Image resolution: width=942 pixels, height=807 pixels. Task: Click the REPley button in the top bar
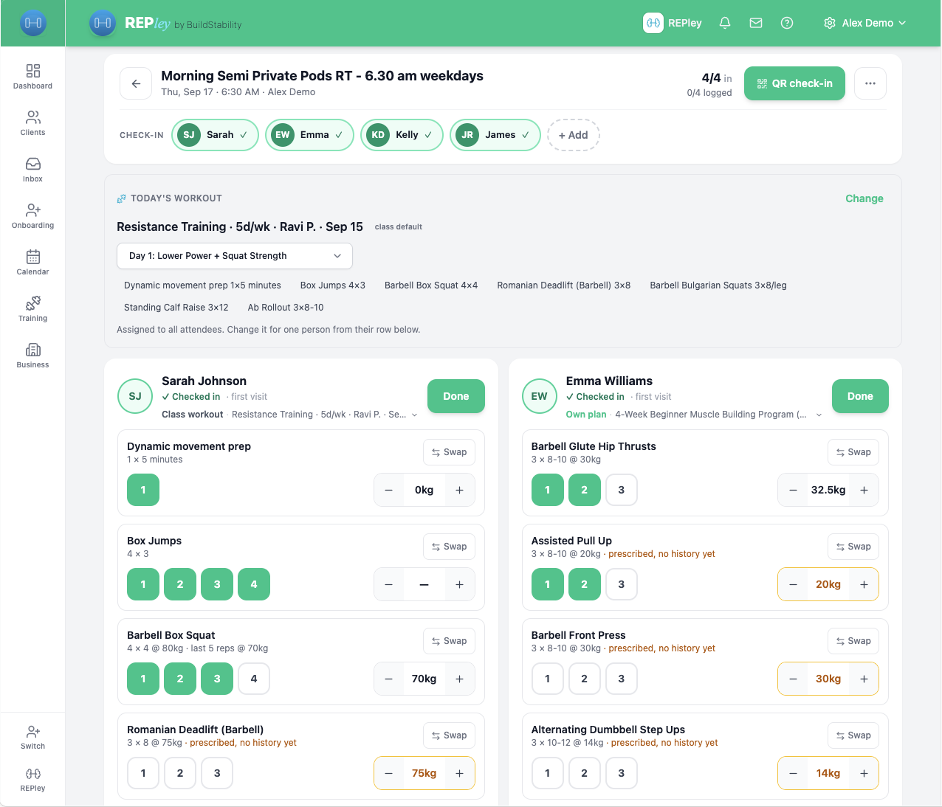[673, 23]
